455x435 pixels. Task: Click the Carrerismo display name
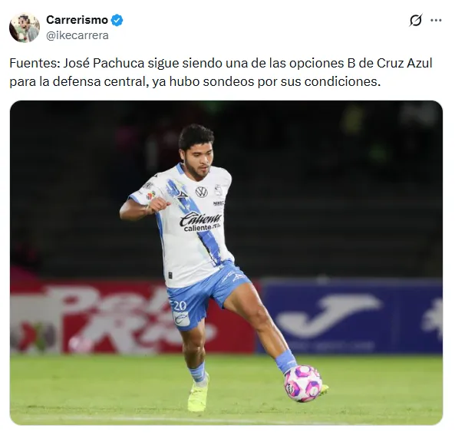tap(77, 20)
